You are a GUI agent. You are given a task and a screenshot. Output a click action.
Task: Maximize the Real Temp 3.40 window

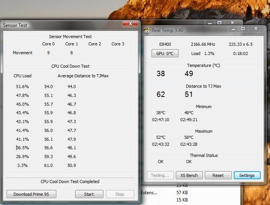243,28
